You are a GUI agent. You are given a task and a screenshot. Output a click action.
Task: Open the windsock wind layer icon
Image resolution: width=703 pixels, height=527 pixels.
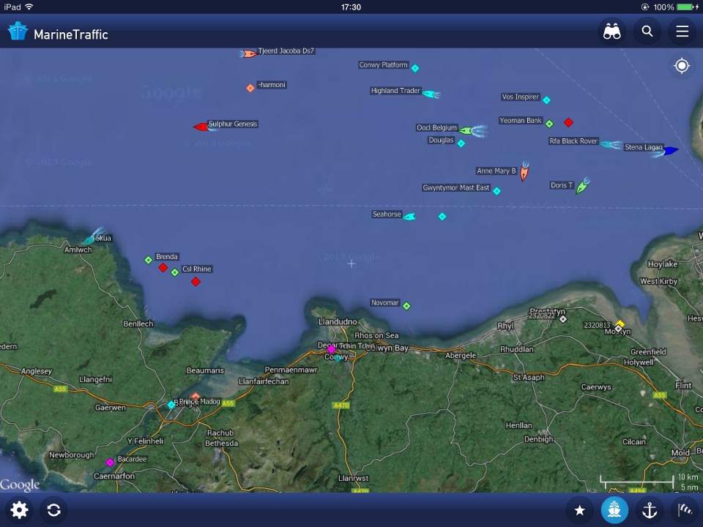tap(685, 510)
